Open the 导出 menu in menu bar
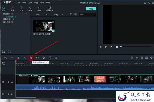Image resolution: width=154 pixels, height=102 pixels. (42, 3)
